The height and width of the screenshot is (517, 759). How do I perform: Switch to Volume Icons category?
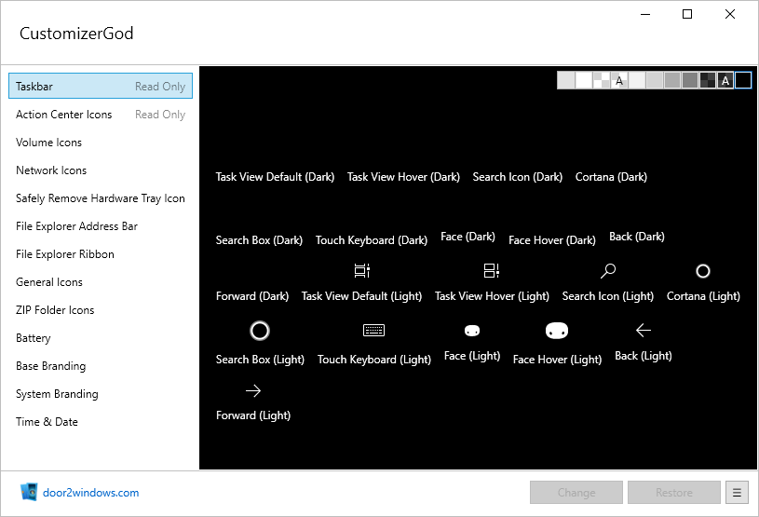pos(101,143)
